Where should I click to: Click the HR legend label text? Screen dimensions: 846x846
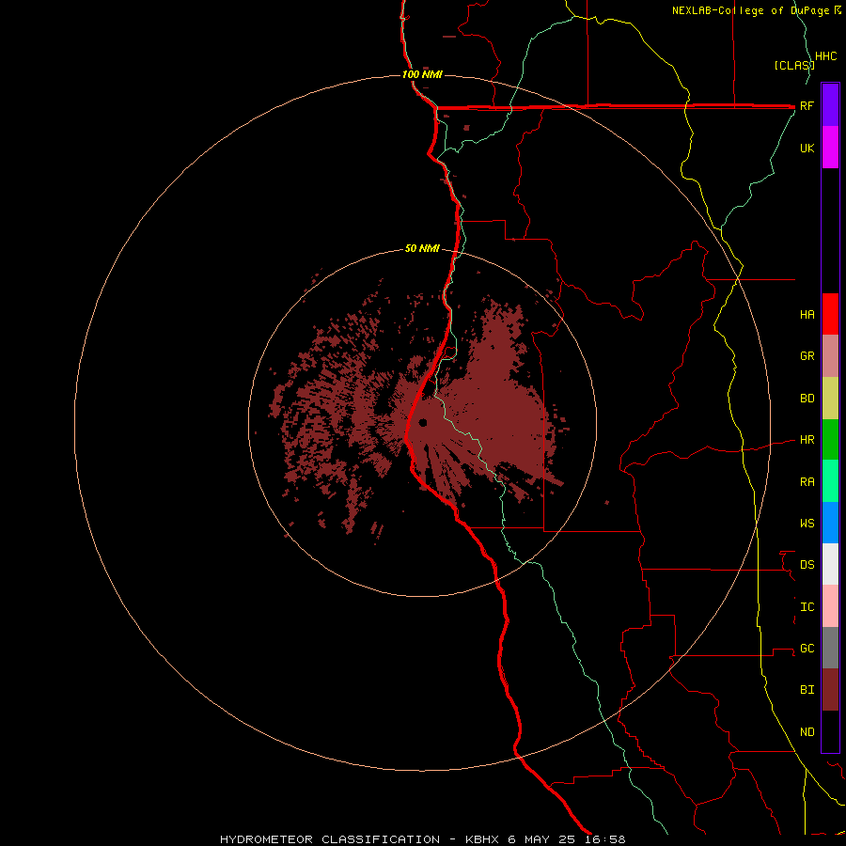click(x=807, y=440)
